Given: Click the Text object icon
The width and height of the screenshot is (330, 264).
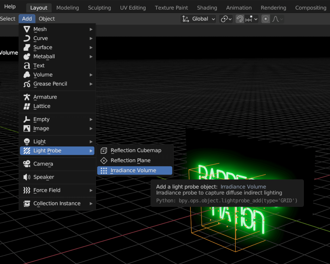Looking at the screenshot, I should click(x=27, y=66).
